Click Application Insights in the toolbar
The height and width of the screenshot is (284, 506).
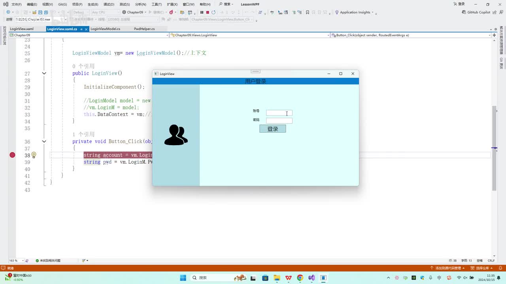point(355,12)
